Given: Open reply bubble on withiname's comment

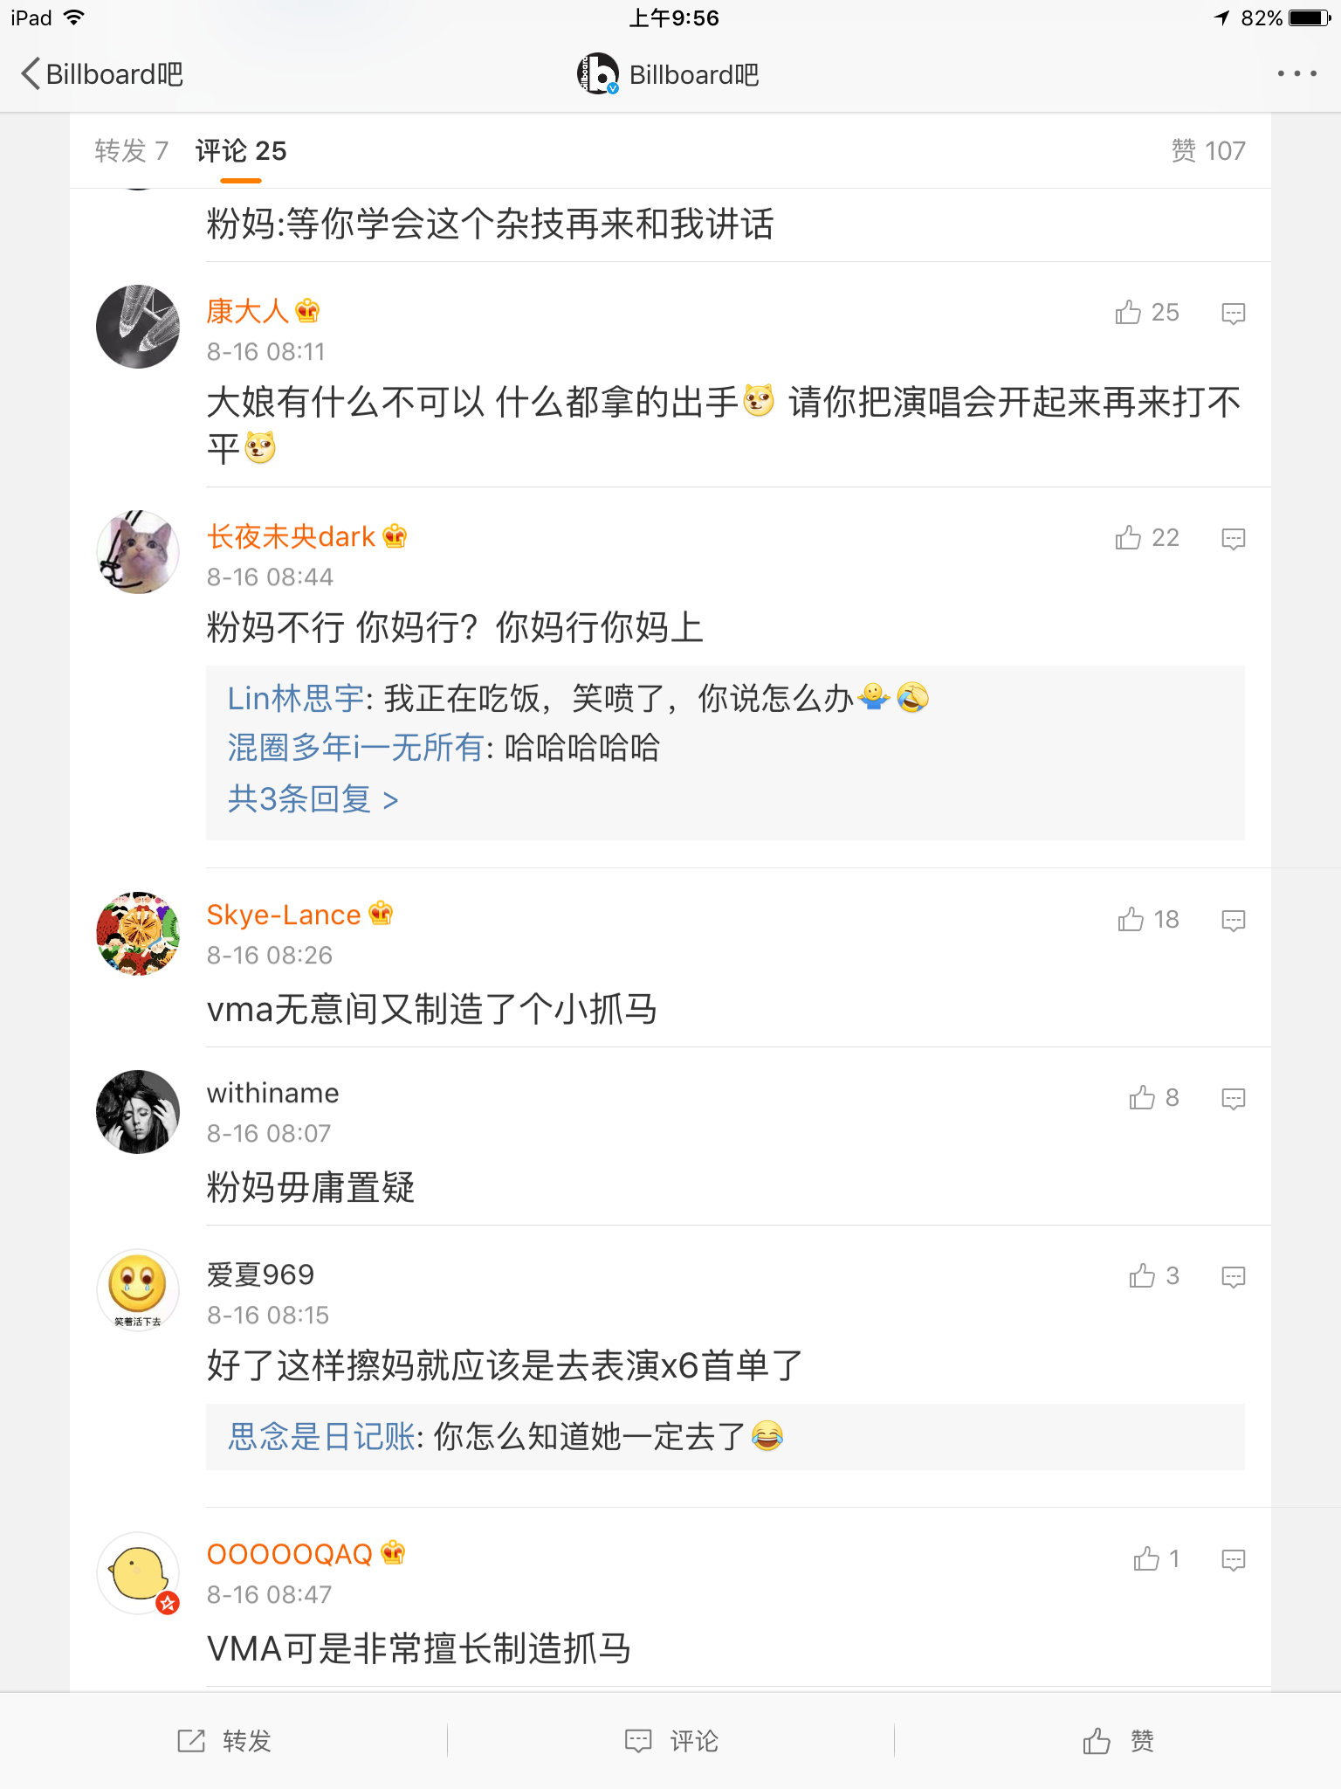Looking at the screenshot, I should [1233, 1098].
